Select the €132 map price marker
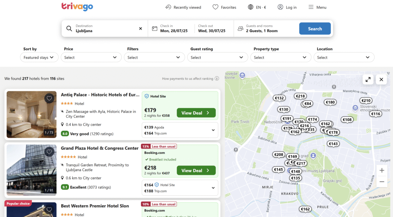393x217 pixels. 279,98
